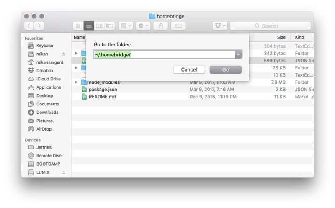
Task: Expand the node_modules folder
Action: coord(76,82)
